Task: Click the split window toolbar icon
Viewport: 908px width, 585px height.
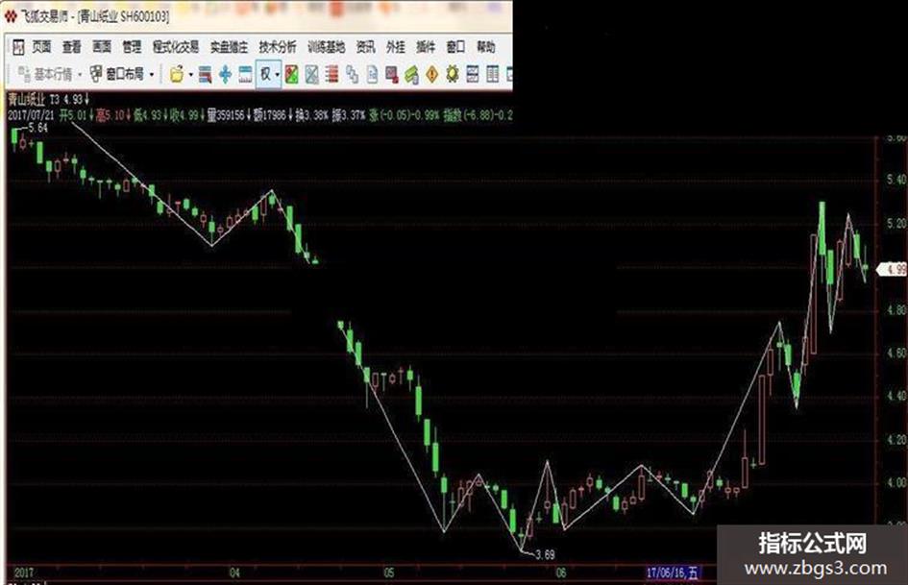Action: pyautogui.click(x=473, y=74)
